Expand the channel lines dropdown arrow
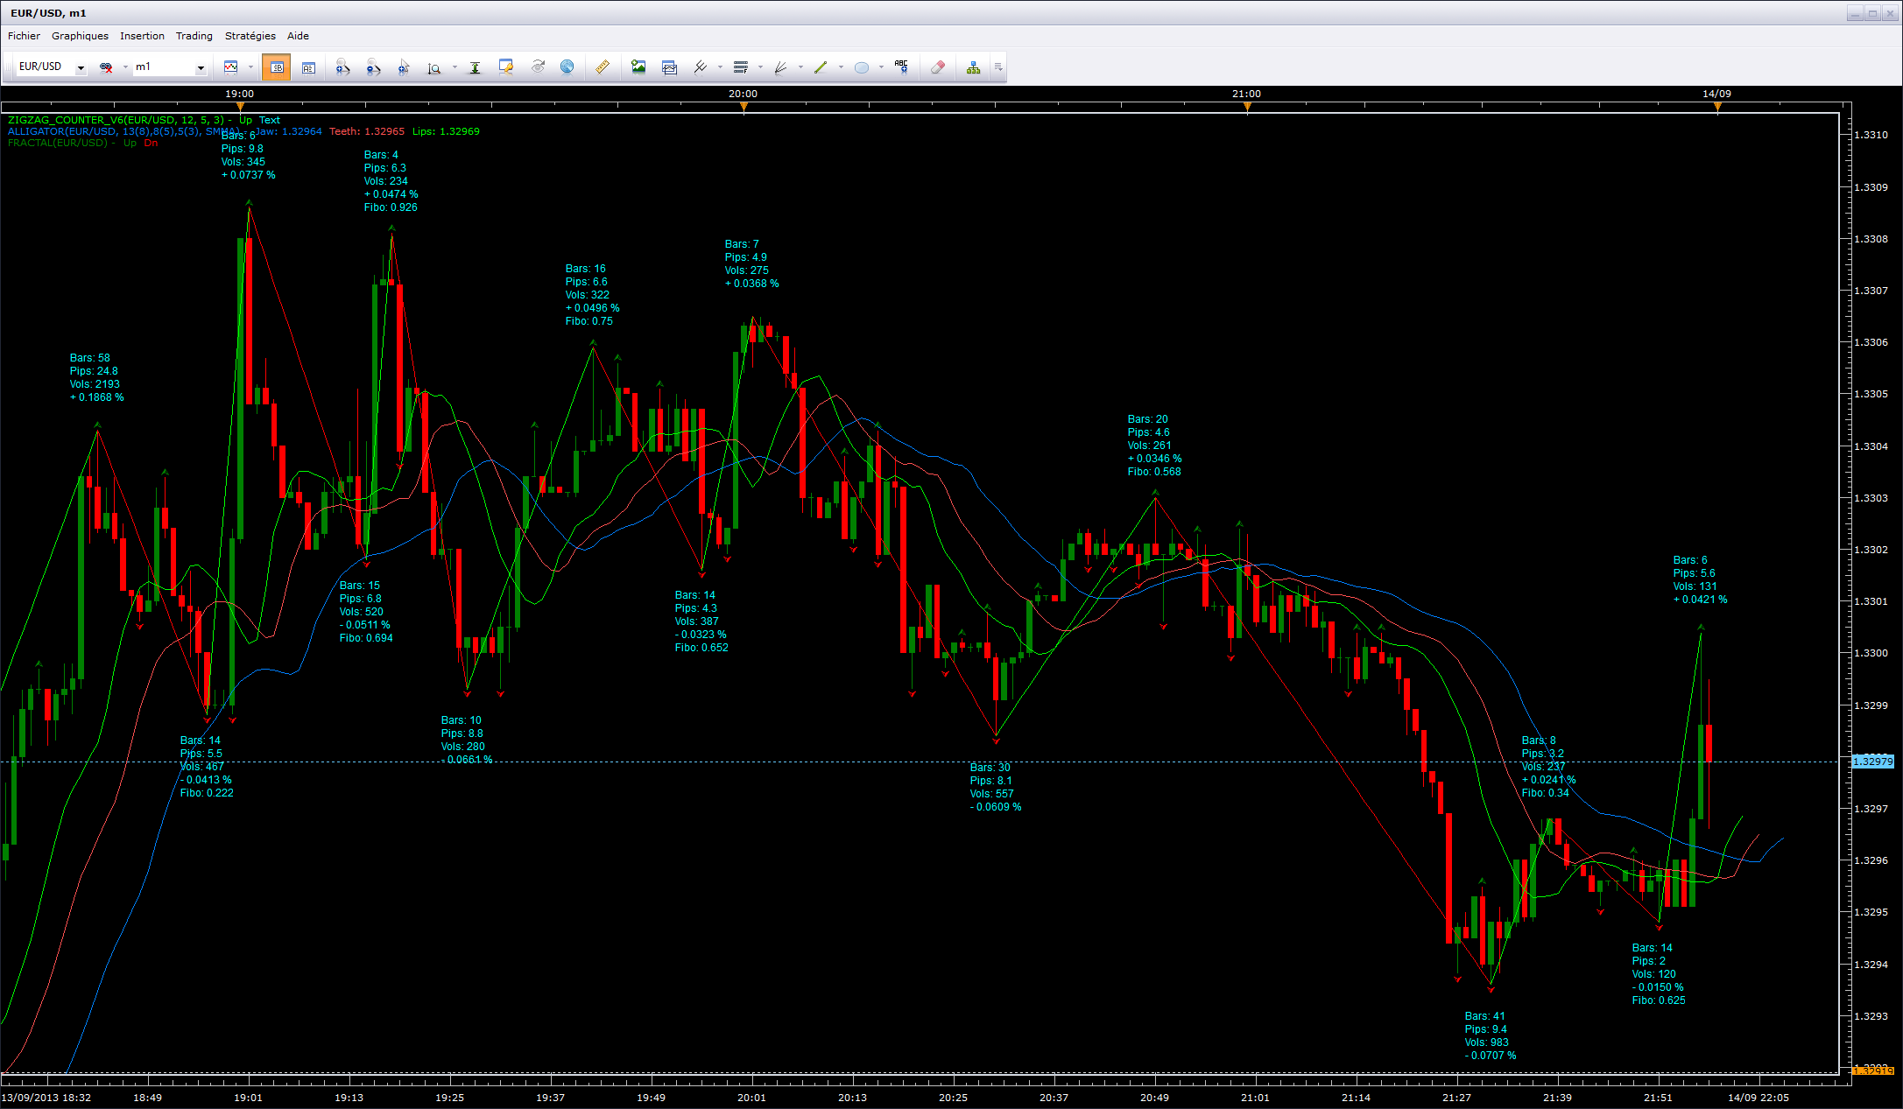The height and width of the screenshot is (1109, 1903). (720, 67)
